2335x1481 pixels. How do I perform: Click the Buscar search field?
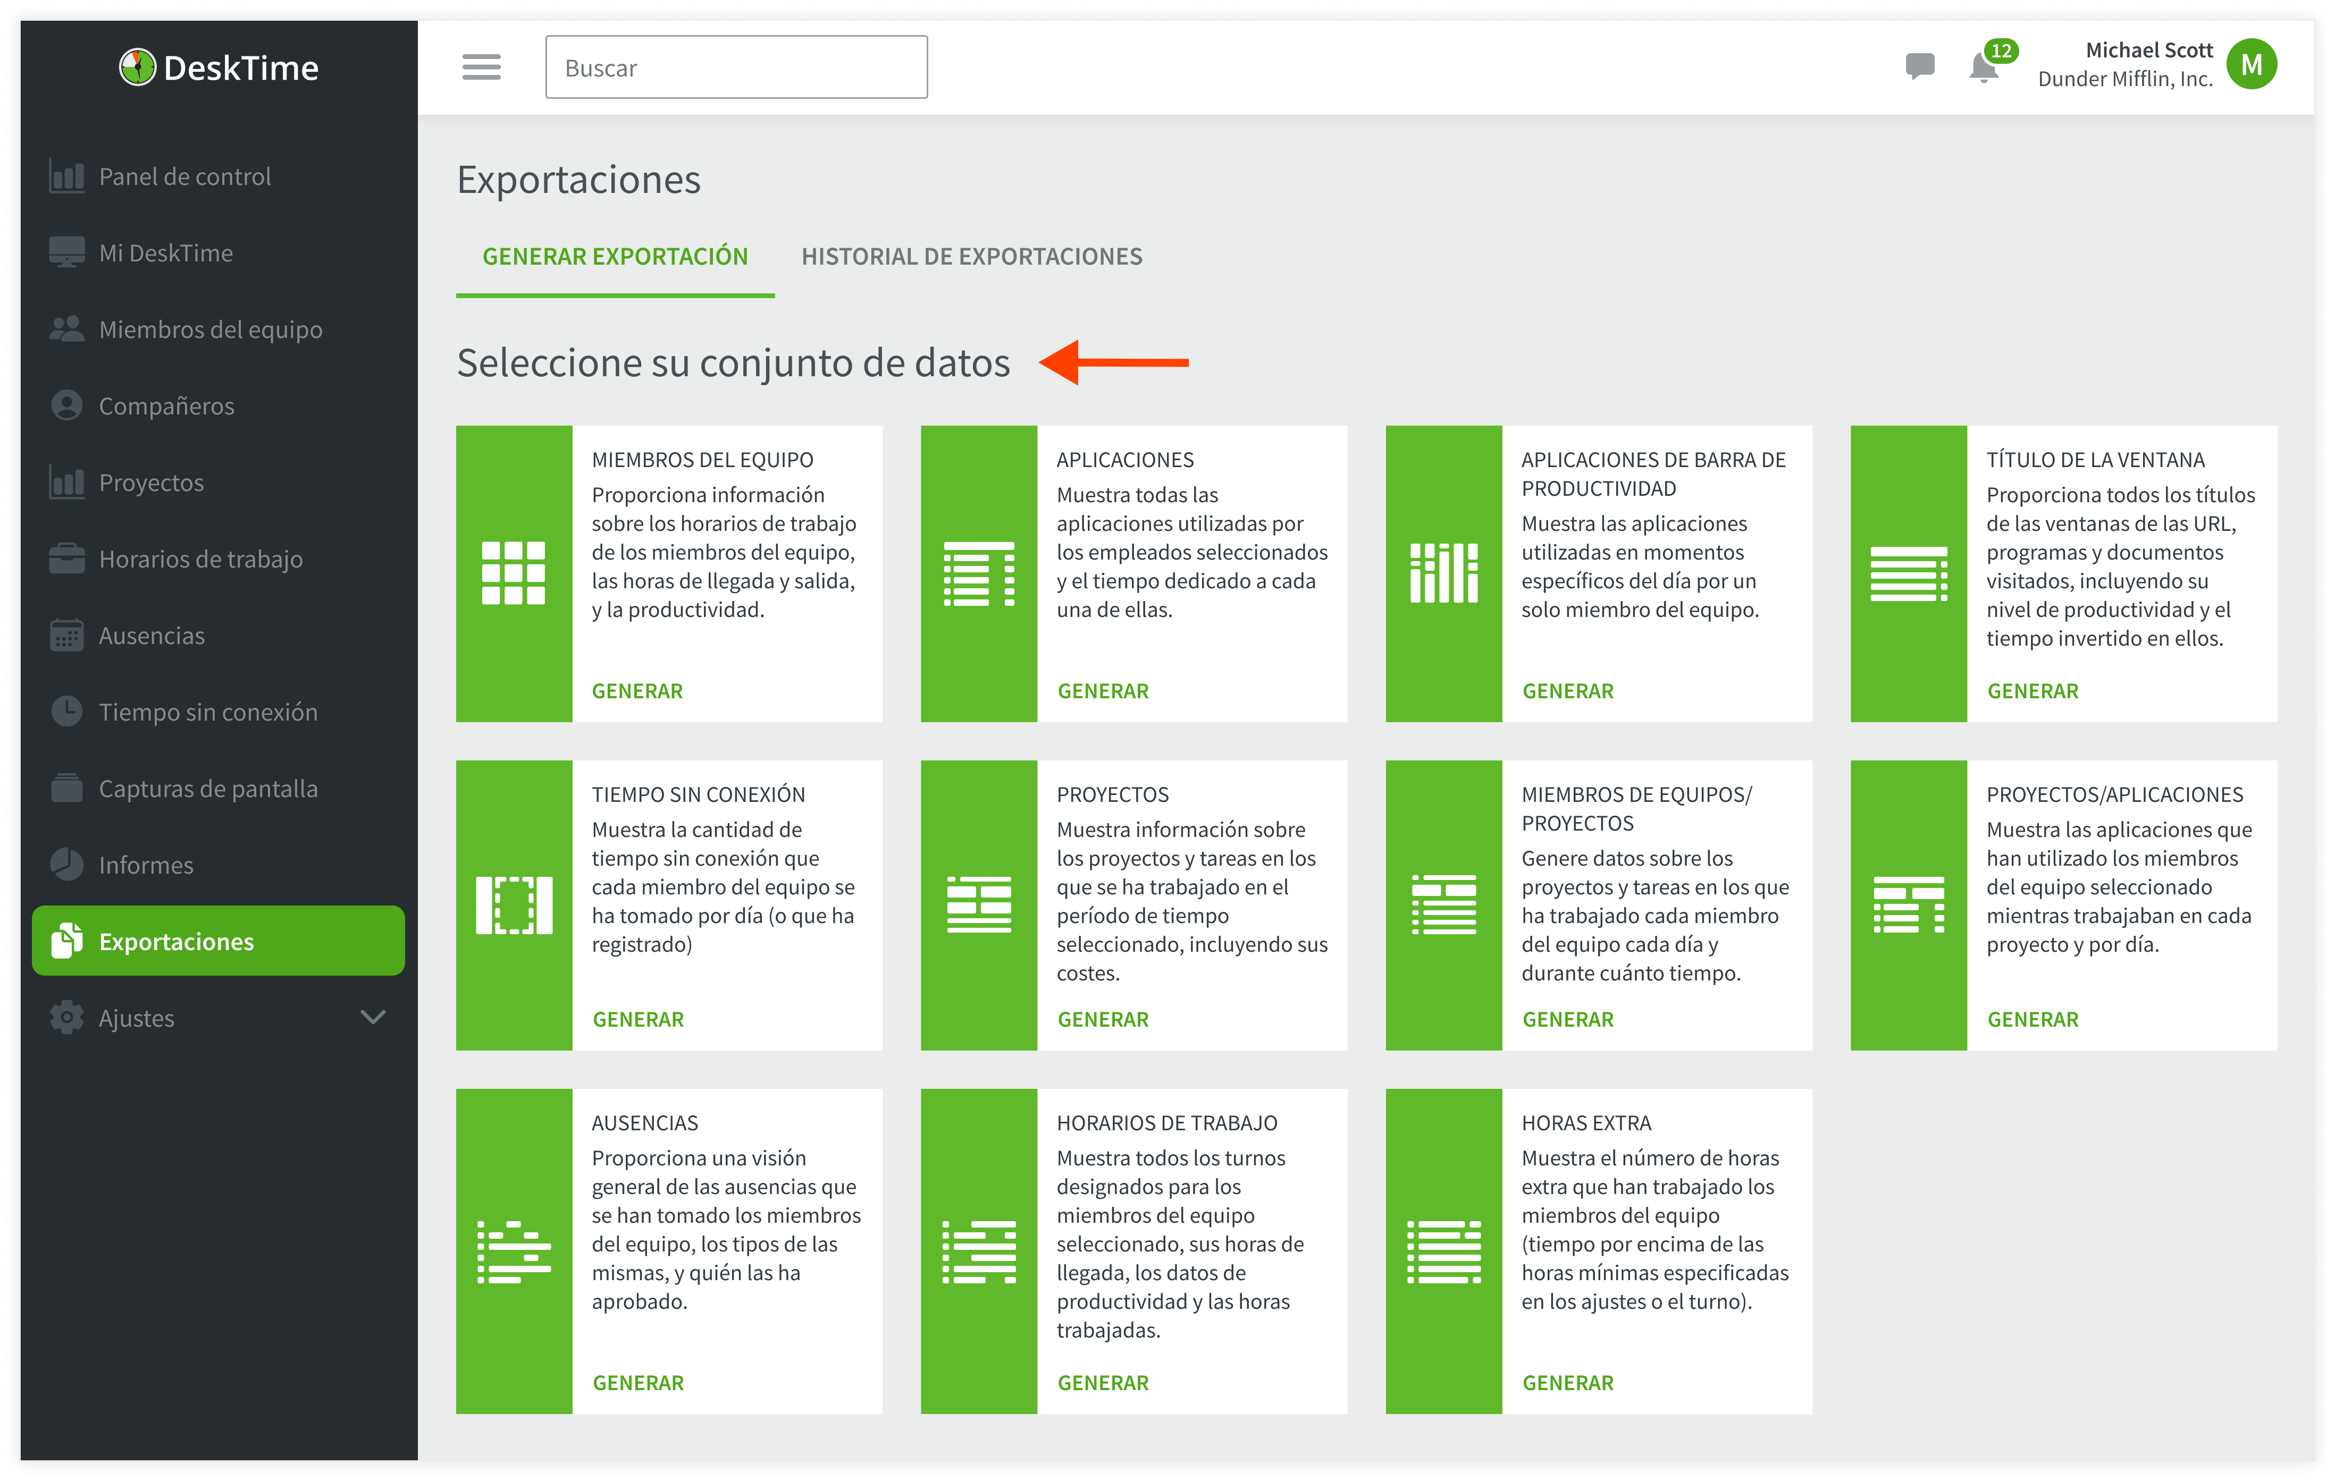[x=736, y=67]
